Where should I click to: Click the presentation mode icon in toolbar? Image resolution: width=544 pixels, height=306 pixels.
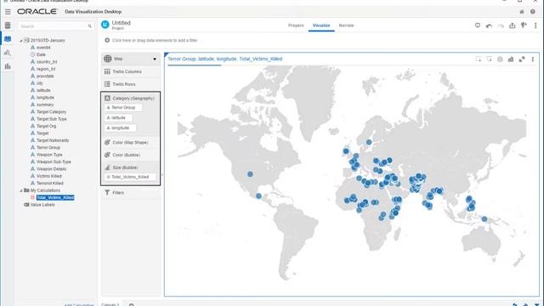(478, 25)
